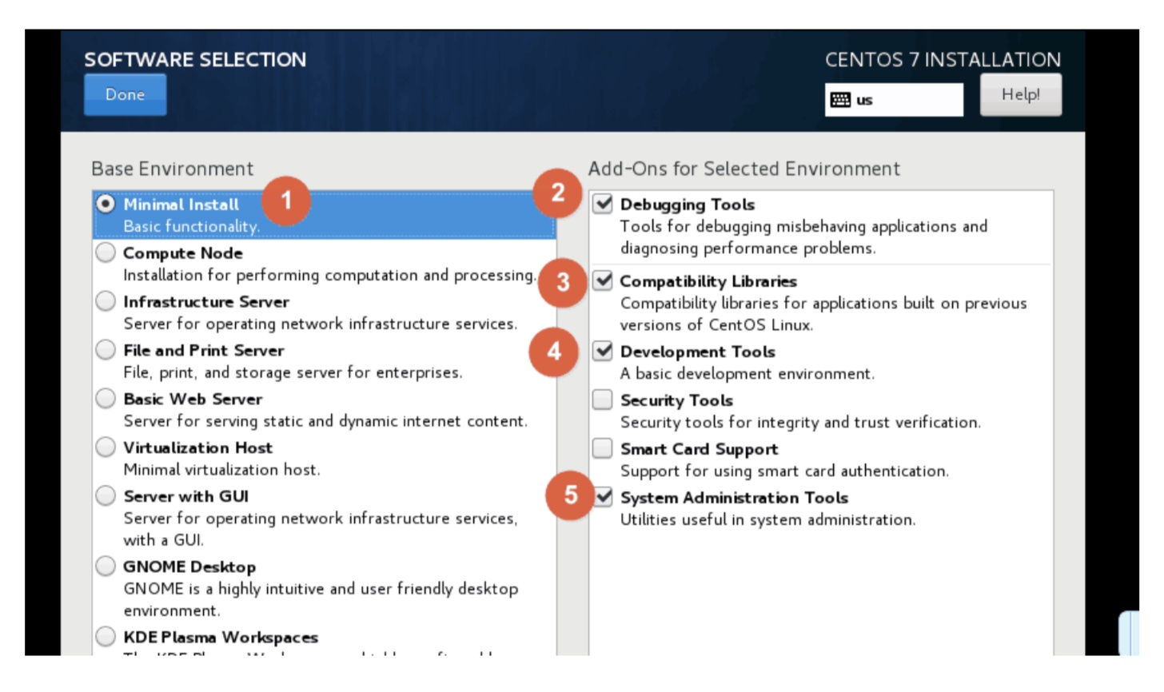1164x692 pixels.
Task: Check Smart Card Support add-on
Action: tap(603, 449)
